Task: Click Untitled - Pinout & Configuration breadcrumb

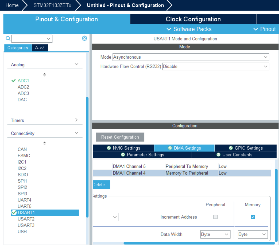Action: tap(125, 5)
